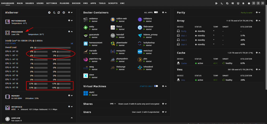Image resolution: width=267 pixels, height=124 pixels.
Task: Toggle the ALL APPS switch
Action: 156,12
